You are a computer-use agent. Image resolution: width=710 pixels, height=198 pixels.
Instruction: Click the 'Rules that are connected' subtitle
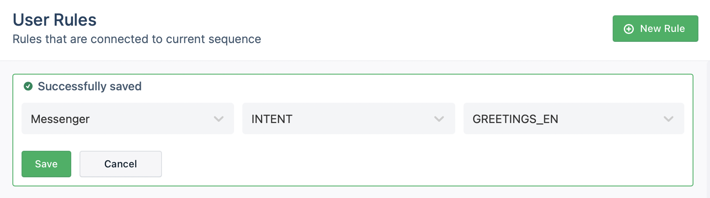tap(137, 39)
